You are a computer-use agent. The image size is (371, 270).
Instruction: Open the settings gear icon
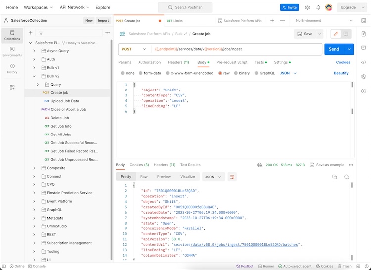307,7
